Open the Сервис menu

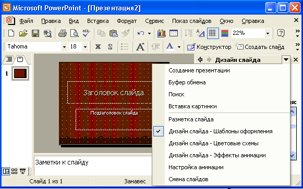[154, 21]
